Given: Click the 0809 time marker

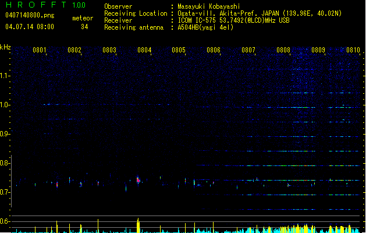Looking at the screenshot, I should [x=318, y=50].
